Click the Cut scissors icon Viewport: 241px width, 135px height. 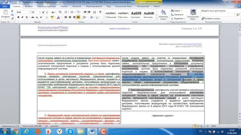[12, 11]
